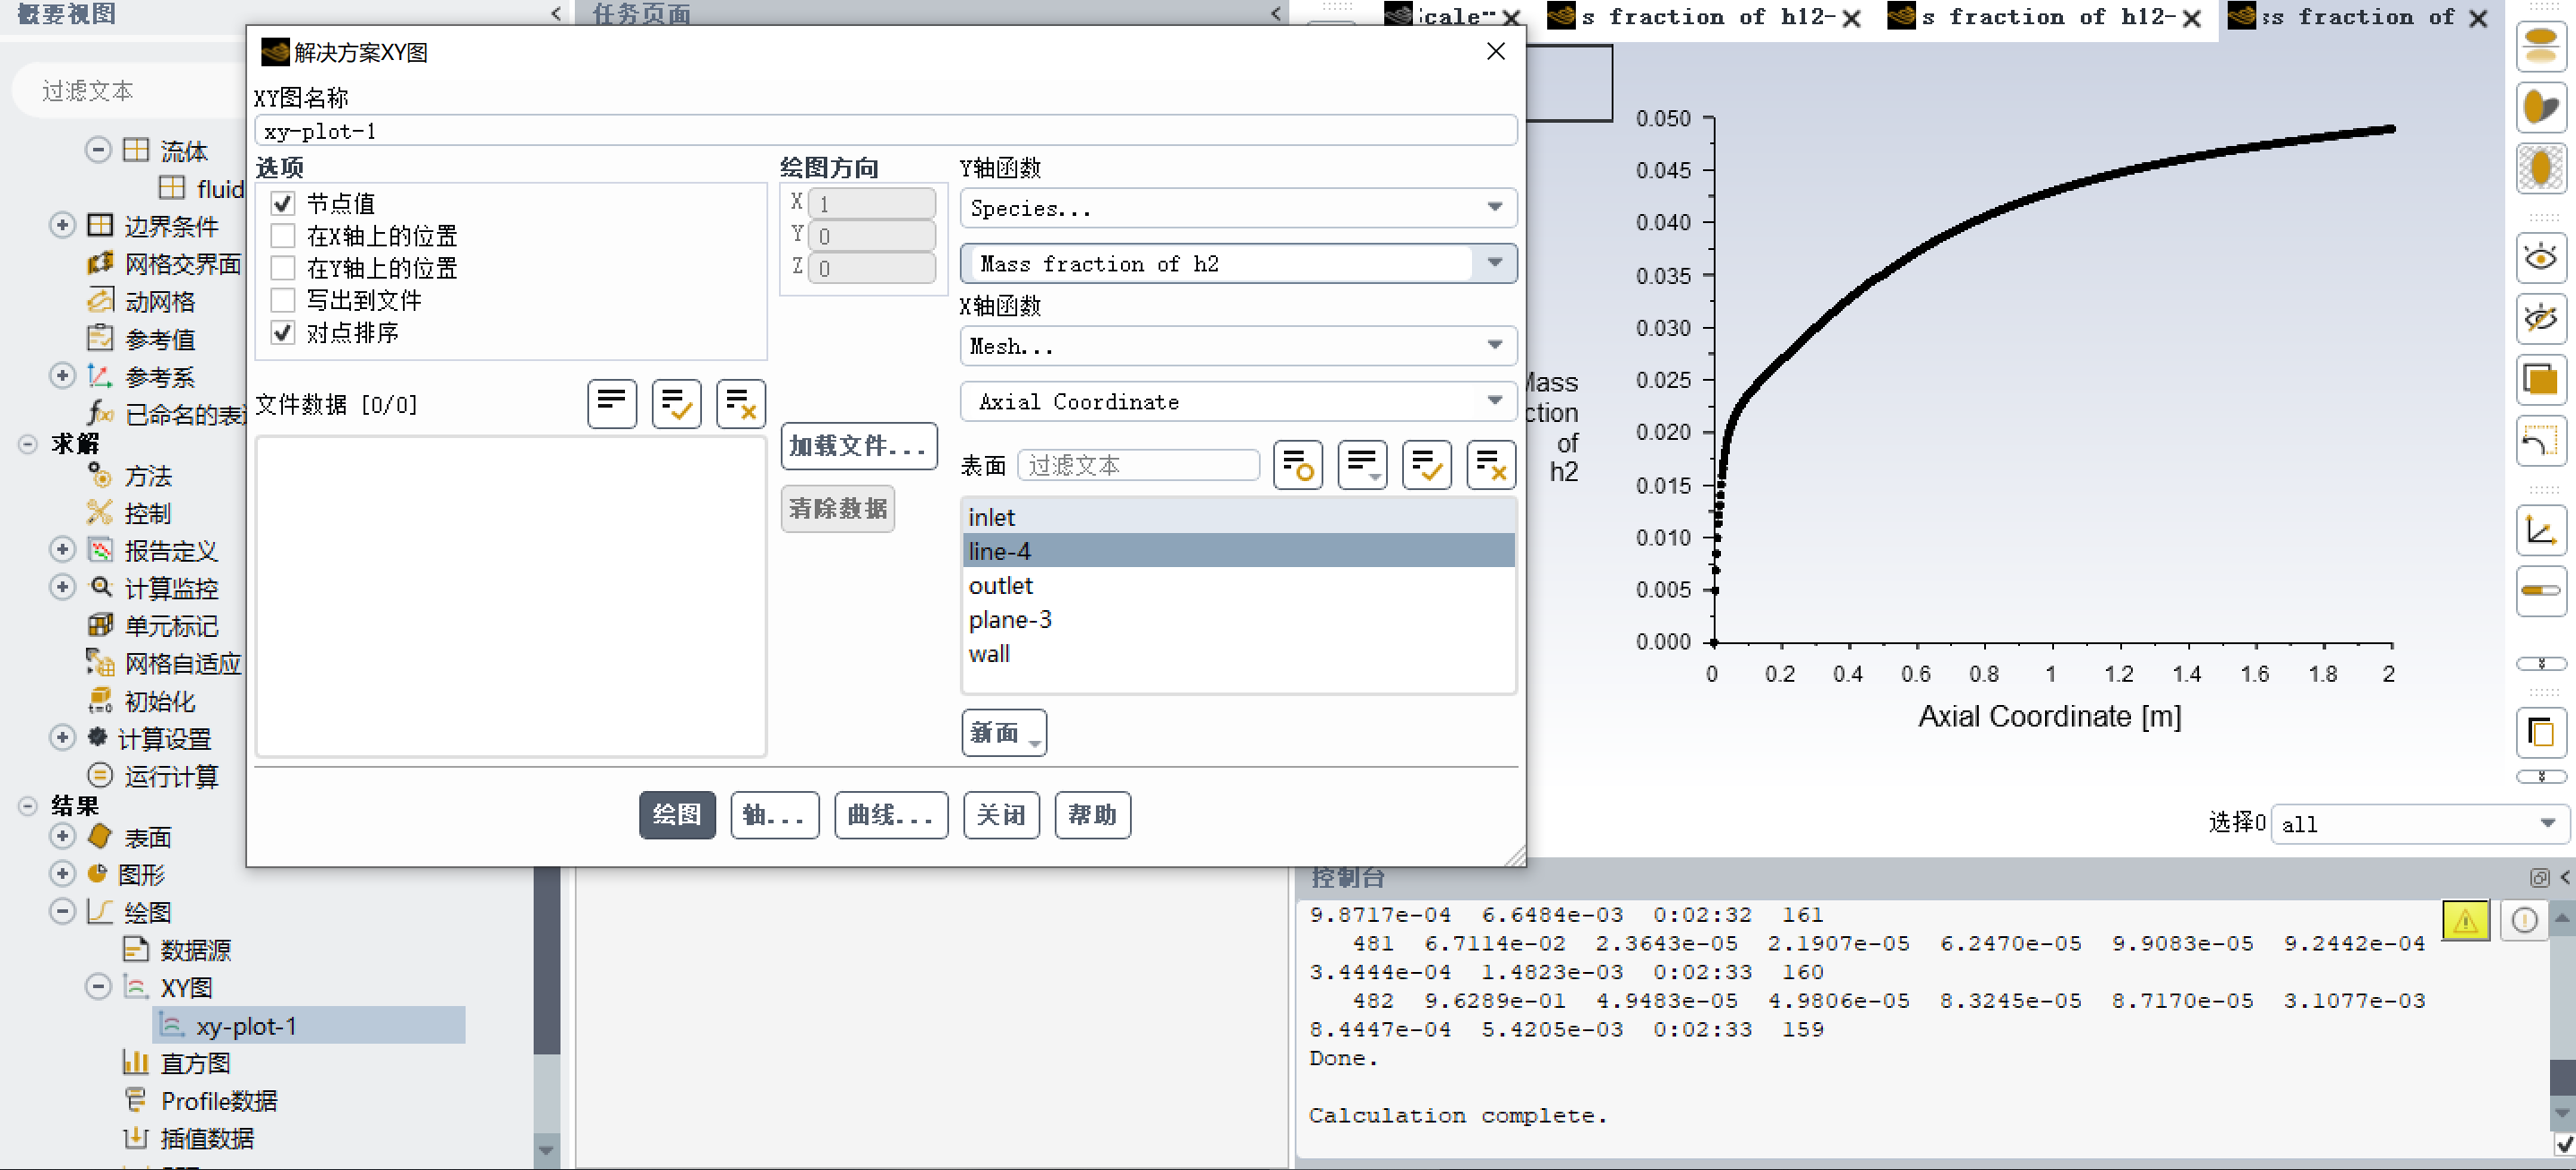Screen dimensions: 2576x1170
Task: Click deselect-all surfaces icon
Action: 1490,465
